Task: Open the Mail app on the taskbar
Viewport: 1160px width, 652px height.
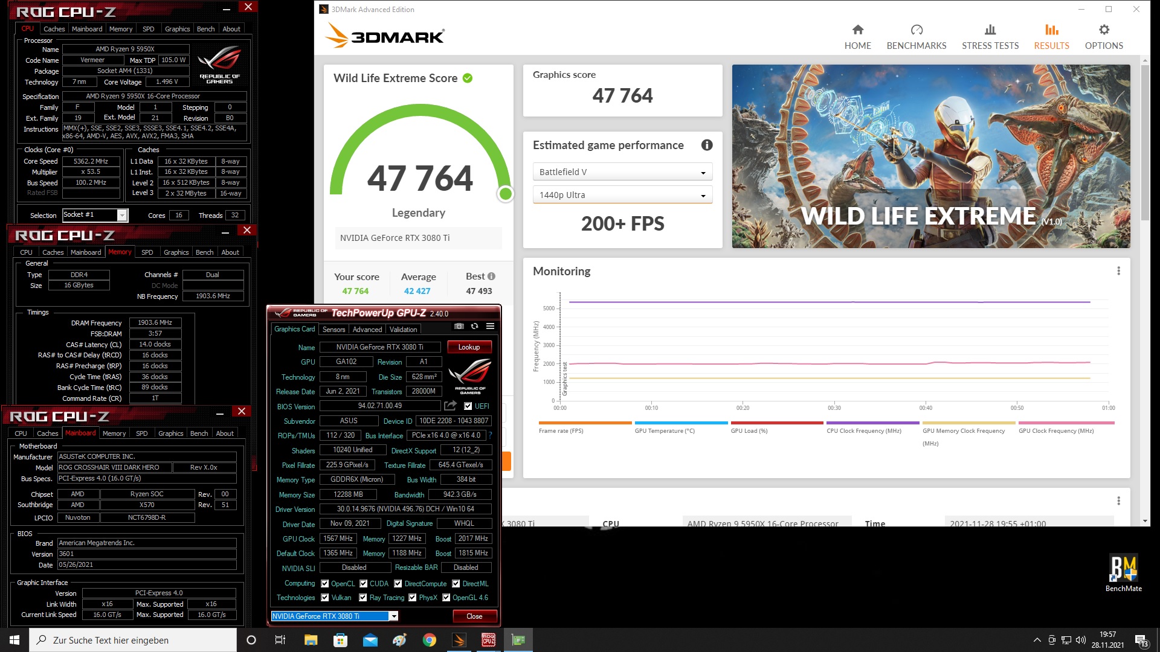Action: (x=370, y=640)
